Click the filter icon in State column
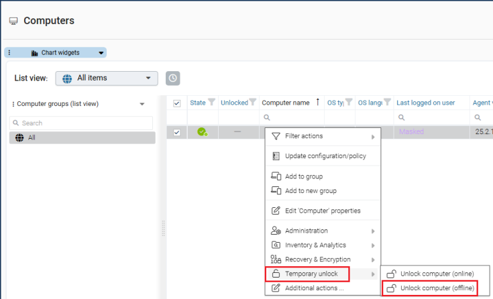Viewport: 493px width, 299px height. (212, 103)
